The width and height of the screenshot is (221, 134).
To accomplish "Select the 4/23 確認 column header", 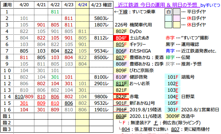I will click(x=101, y=5).
